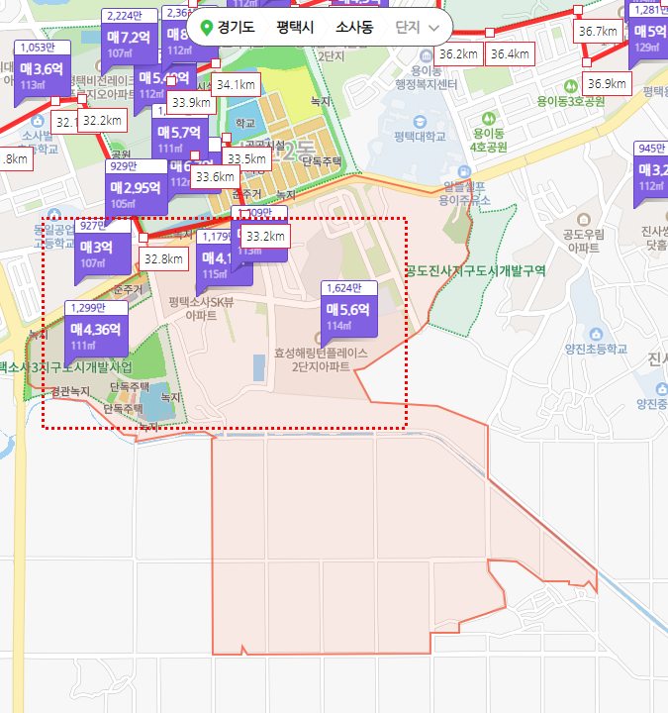Click the 1,624만 price-per-pyeong tag
The image size is (668, 713).
point(349,288)
